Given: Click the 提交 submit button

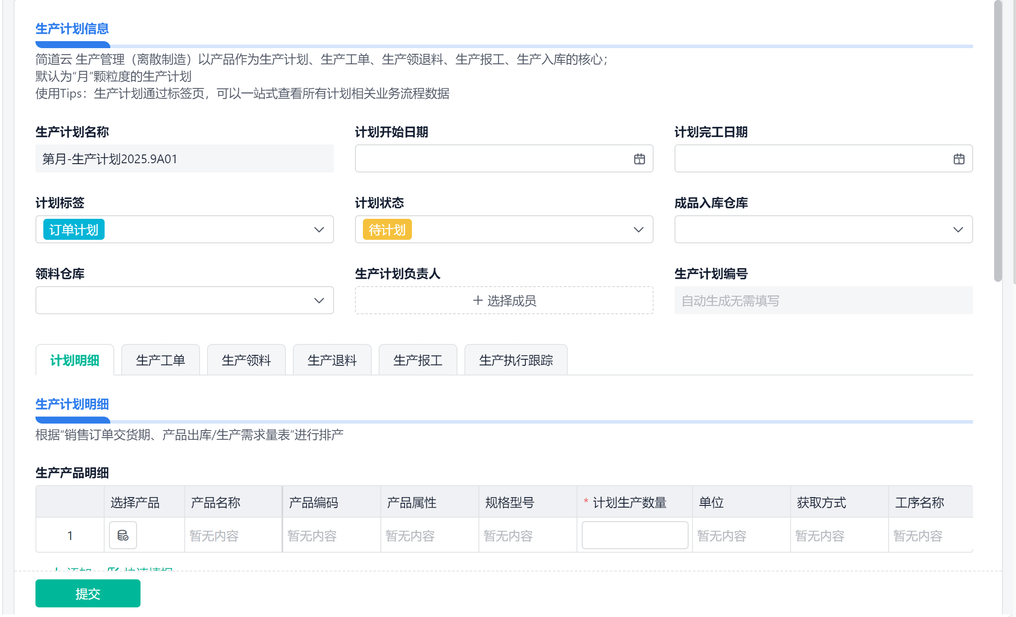Looking at the screenshot, I should [88, 593].
